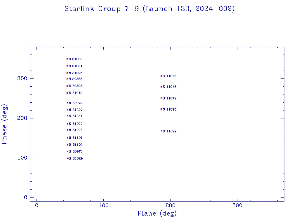Select the S 31027 satellite label
Viewport: 299px width, 224px height.
pyautogui.click(x=76, y=110)
